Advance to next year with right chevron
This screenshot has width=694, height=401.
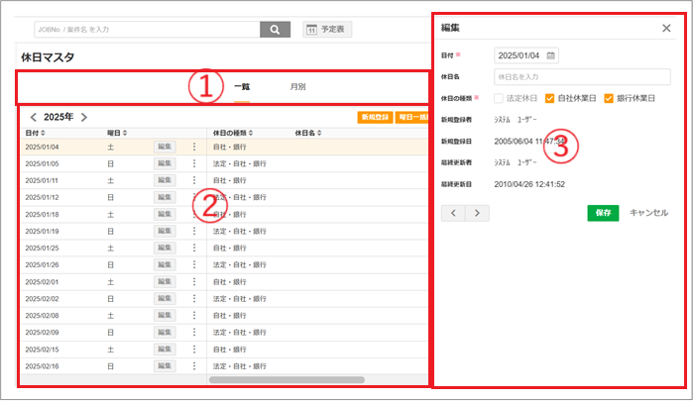pyautogui.click(x=84, y=117)
